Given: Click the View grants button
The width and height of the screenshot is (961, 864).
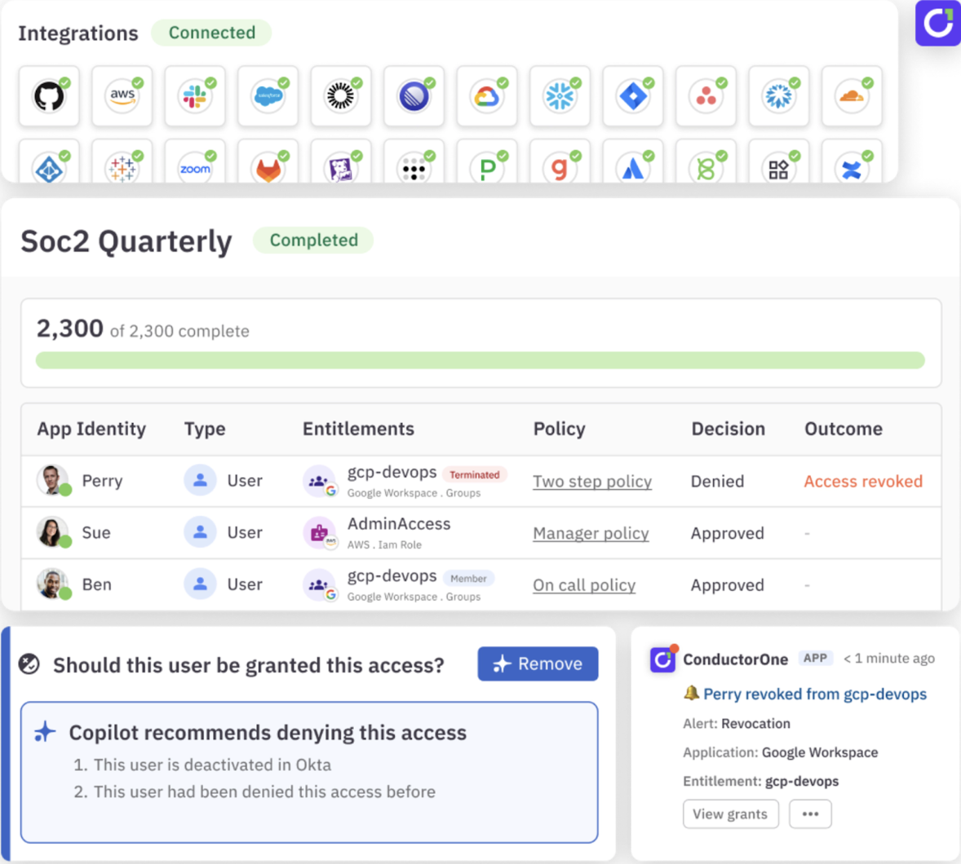Looking at the screenshot, I should pyautogui.click(x=731, y=813).
